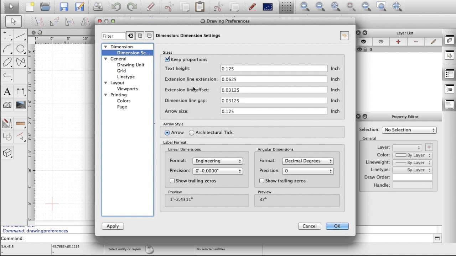
Task: Click the Paste clipboard toolbar icon
Action: pos(200,6)
